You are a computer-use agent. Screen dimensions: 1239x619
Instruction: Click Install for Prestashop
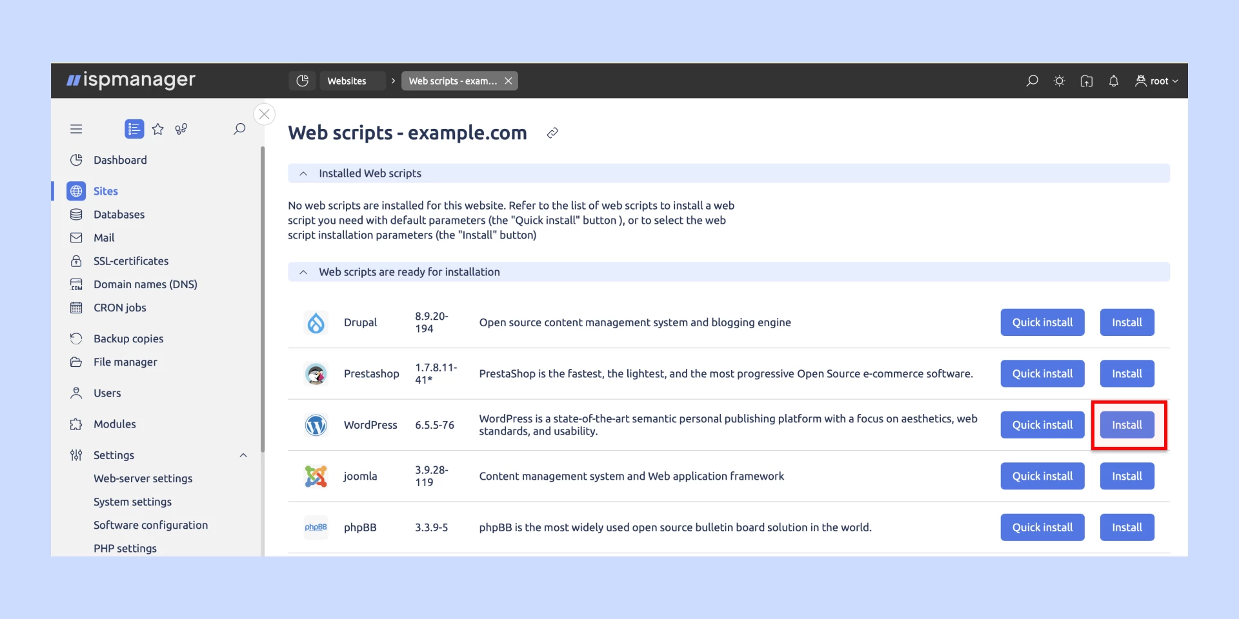pyautogui.click(x=1127, y=374)
